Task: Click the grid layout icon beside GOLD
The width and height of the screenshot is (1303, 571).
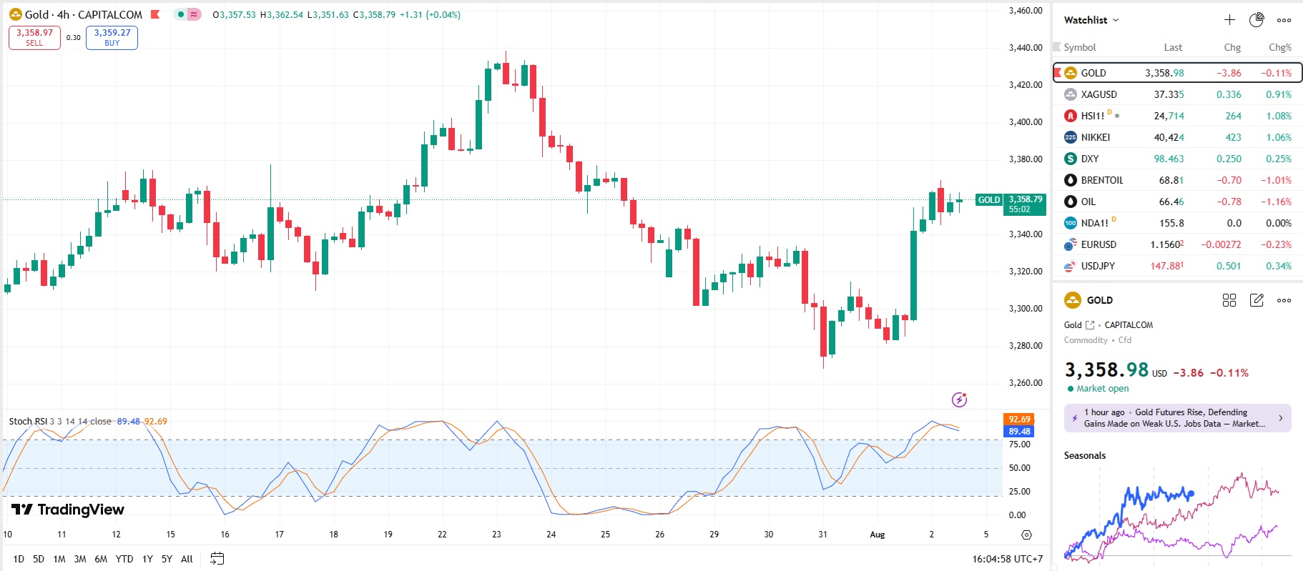Action: click(x=1229, y=300)
